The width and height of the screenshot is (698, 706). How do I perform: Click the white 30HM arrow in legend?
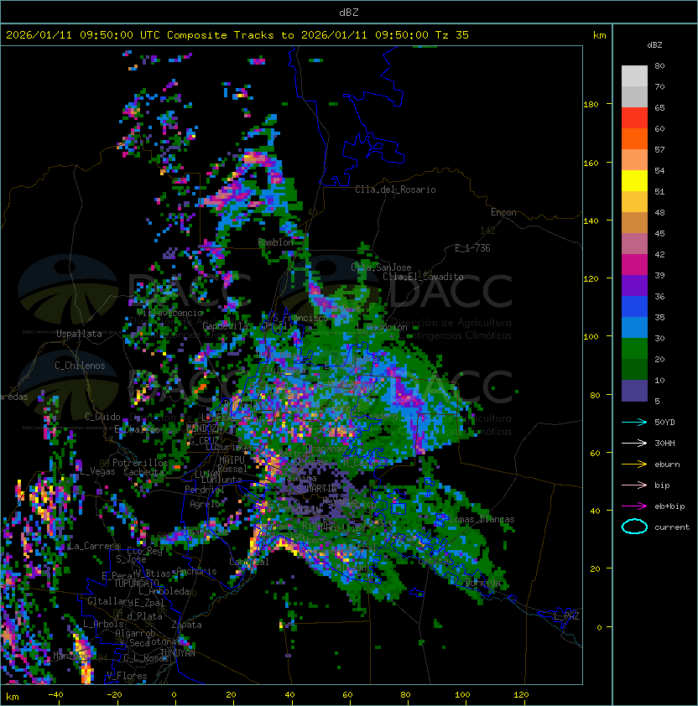tap(634, 443)
